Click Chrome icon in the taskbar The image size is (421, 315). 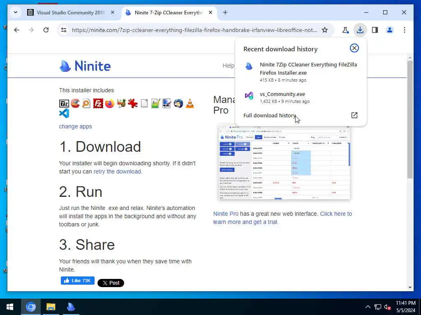click(30, 307)
